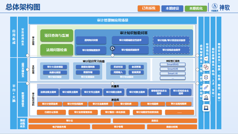Open the shape outline icon in floating toolbar
238x134 pixels.
[x=206, y=108]
